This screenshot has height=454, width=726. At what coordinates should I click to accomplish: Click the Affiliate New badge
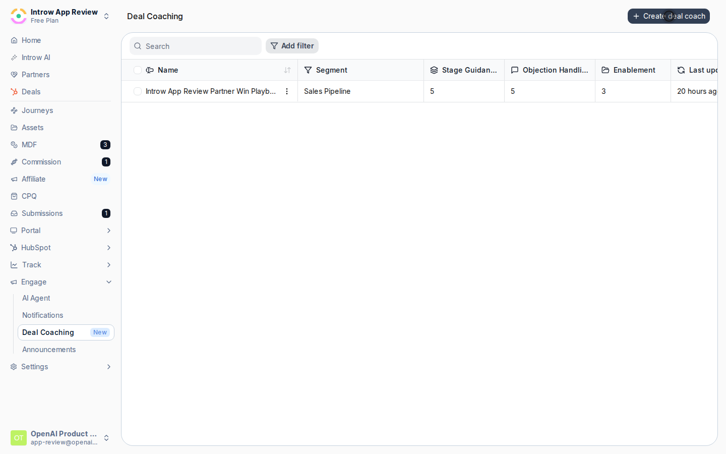pos(100,179)
